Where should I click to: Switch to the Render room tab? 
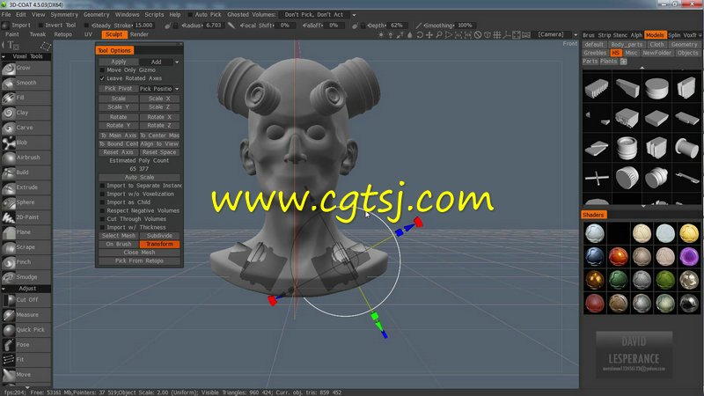[x=139, y=34]
